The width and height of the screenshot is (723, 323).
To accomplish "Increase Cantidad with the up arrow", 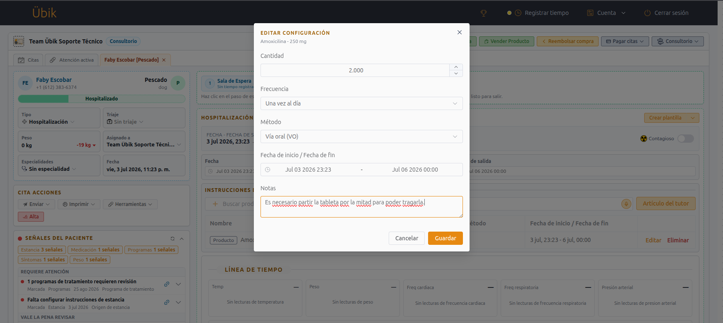I will [x=456, y=67].
